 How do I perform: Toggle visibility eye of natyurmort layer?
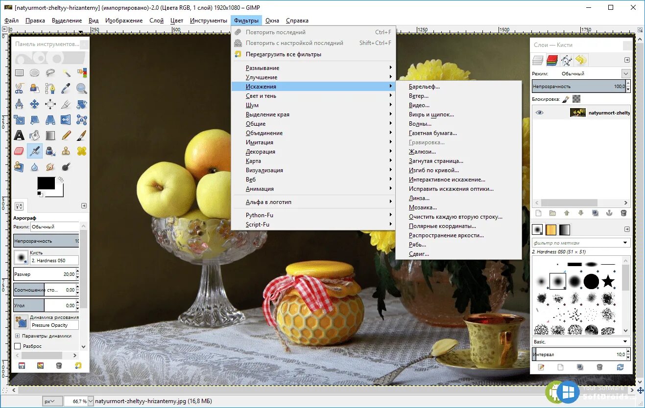point(539,113)
